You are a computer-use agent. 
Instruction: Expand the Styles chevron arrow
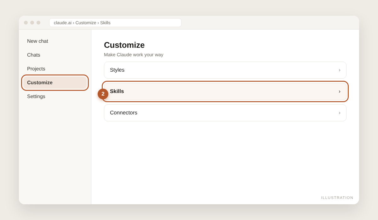tap(340, 70)
